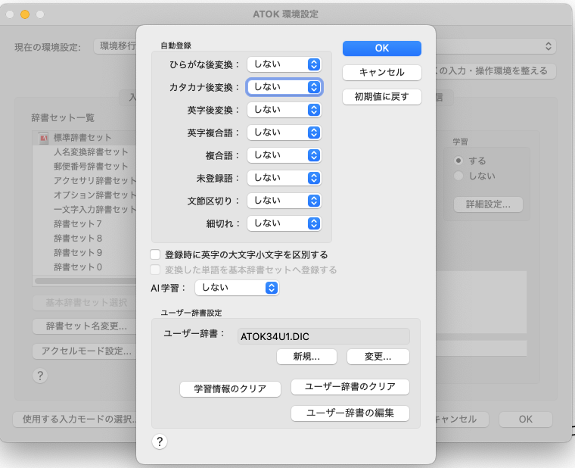Select the 学習 する radio button
The image size is (575, 468).
458,161
